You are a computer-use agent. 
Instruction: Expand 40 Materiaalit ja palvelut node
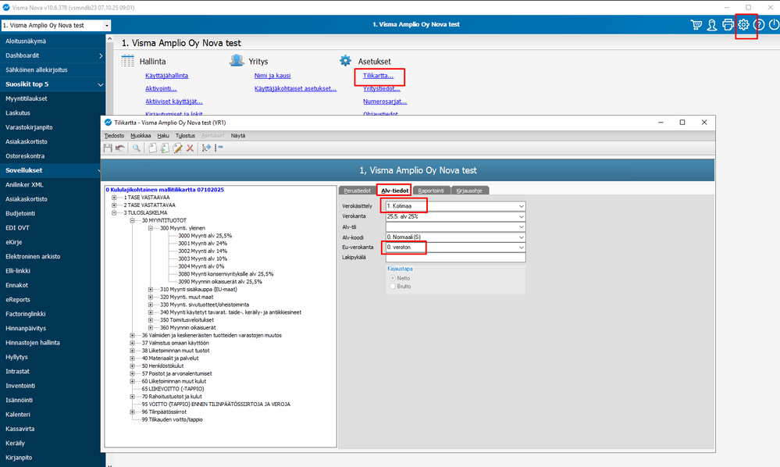132,358
